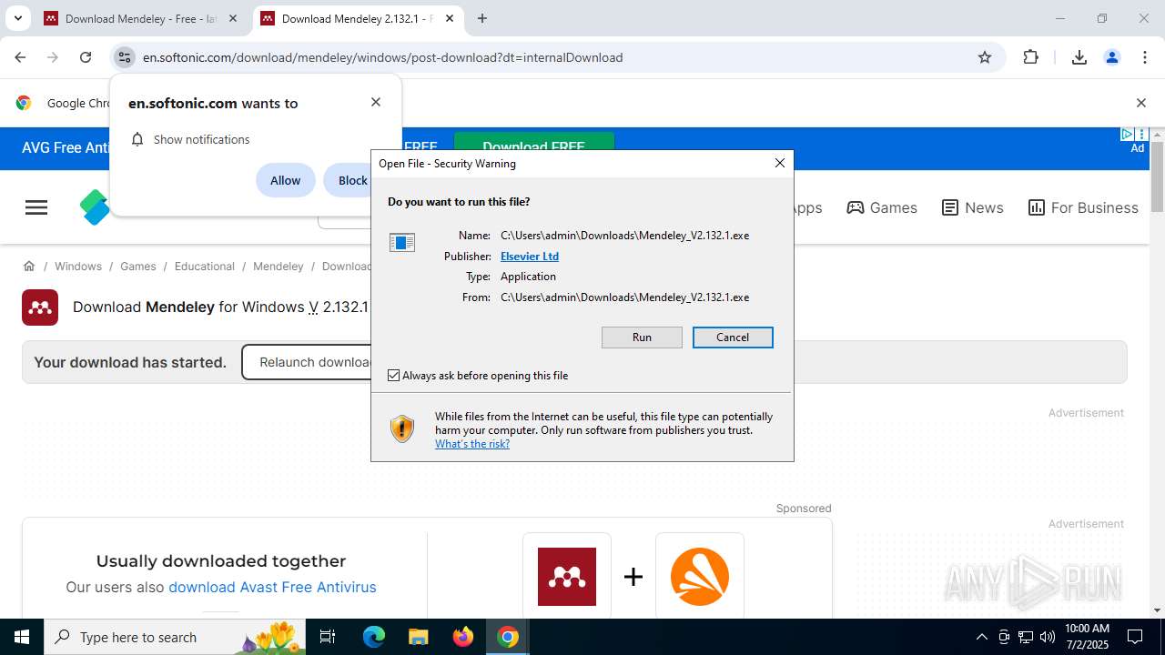Close the notification permission popup
1165x655 pixels.
pyautogui.click(x=376, y=102)
